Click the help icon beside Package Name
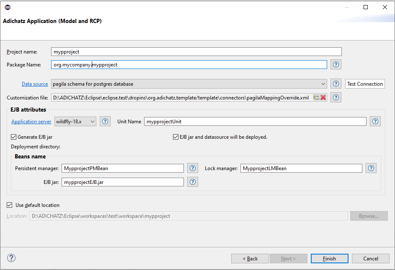395x270 pixels. pyautogui.click(x=336, y=65)
